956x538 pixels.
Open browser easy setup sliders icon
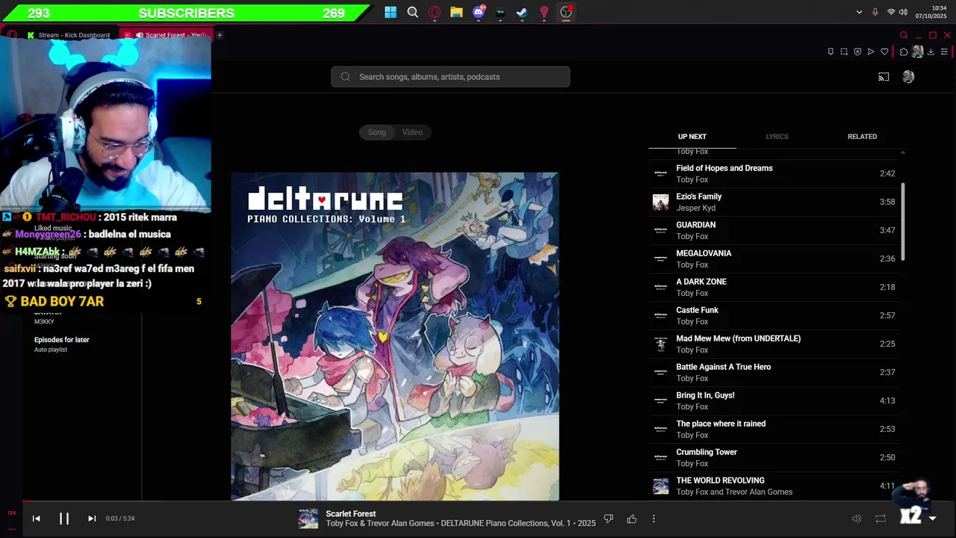[x=944, y=52]
